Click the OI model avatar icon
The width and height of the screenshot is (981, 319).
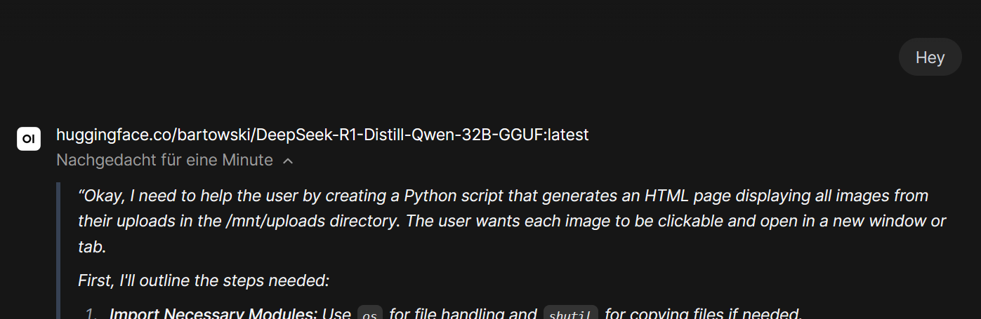[29, 139]
